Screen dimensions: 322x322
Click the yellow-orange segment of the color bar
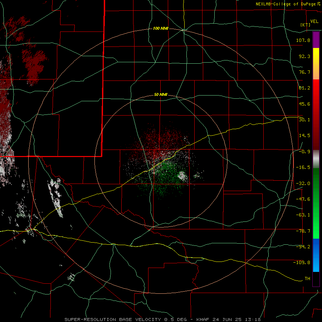pyautogui.click(x=316, y=64)
